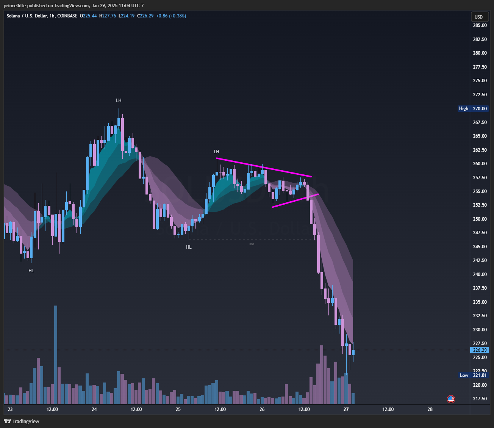This screenshot has height=428, width=494.
Task: Click the date label 26 on time axis
Action: coord(262,409)
